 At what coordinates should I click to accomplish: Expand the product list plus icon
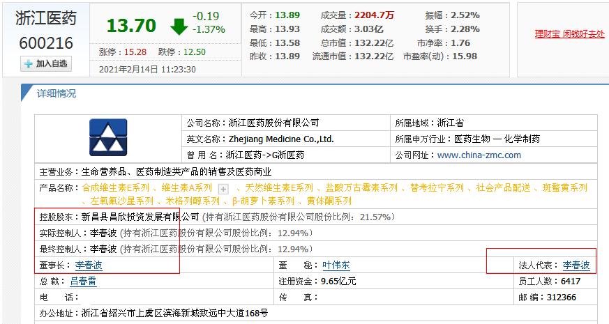[x=223, y=189]
